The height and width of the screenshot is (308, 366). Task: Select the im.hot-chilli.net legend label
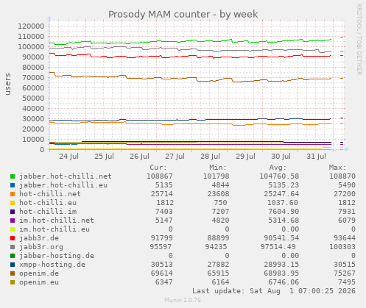57,221
